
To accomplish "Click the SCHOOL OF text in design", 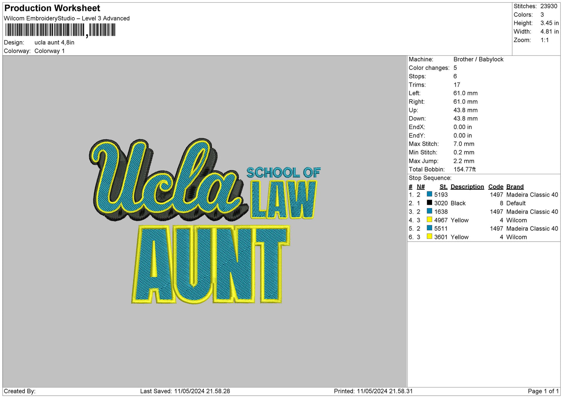I will click(x=283, y=172).
